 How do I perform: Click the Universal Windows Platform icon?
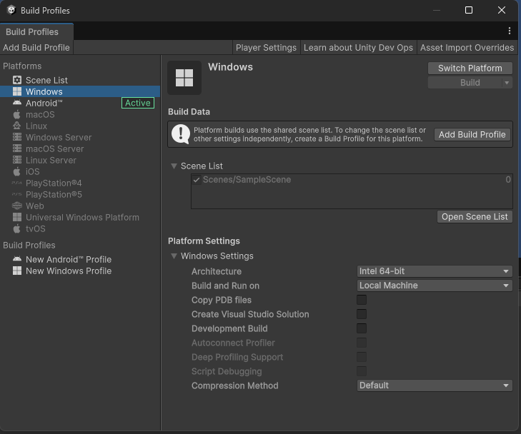point(17,217)
